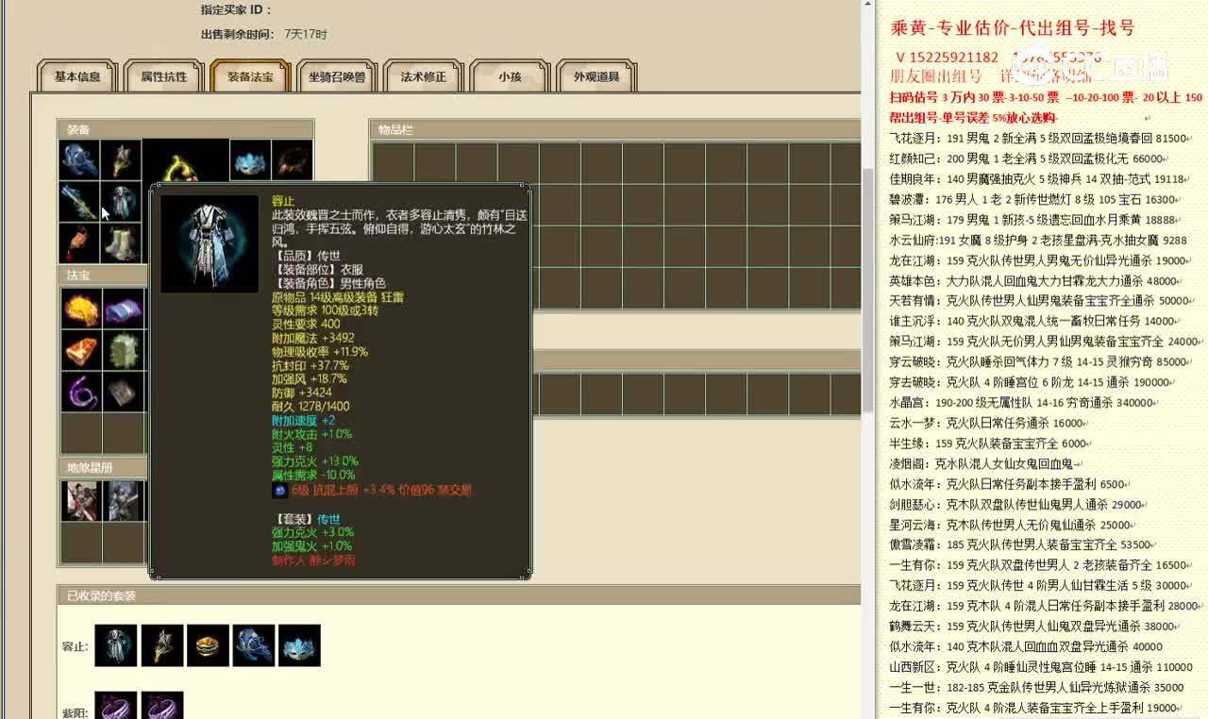1208x719 pixels.
Task: Click the large robe image in the tooltip
Action: pyautogui.click(x=210, y=243)
